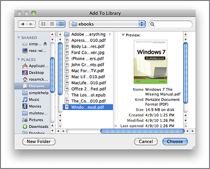The height and width of the screenshot is (169, 210).
Task: Eject the simp... shared volume
Action: [45, 44]
